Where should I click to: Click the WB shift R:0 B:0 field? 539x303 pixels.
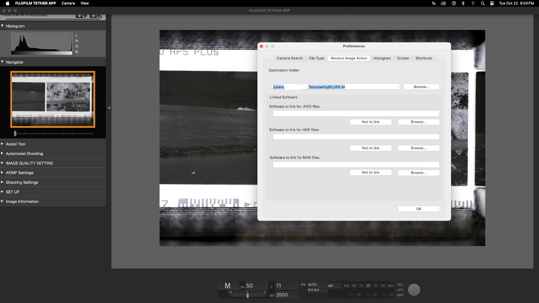(317, 290)
